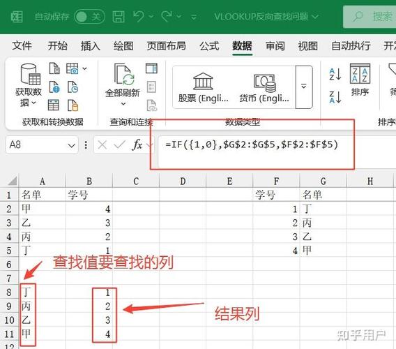396x349 pixels.
Task: Click the Excel app icon in title bar
Action: coord(17,17)
